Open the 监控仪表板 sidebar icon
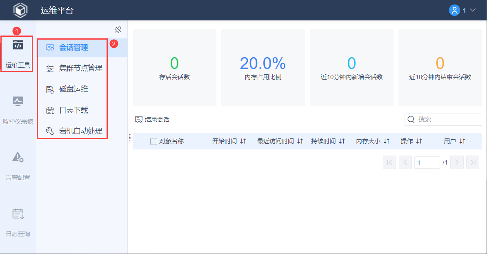 (18, 101)
